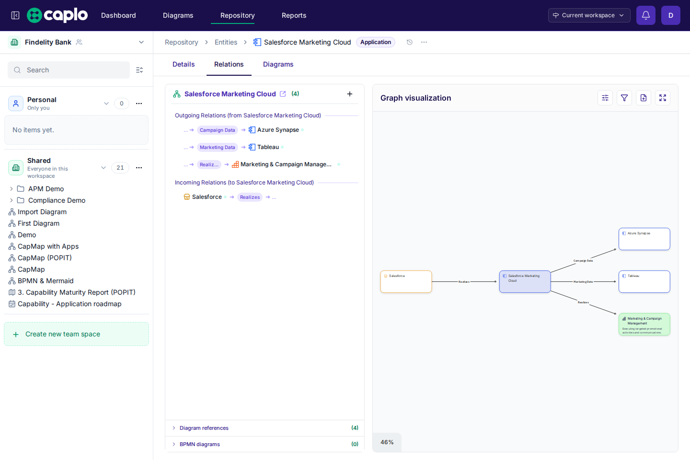Viewport: 690px width, 460px height.
Task: Click the application icon in breadcrumb
Action: (257, 42)
